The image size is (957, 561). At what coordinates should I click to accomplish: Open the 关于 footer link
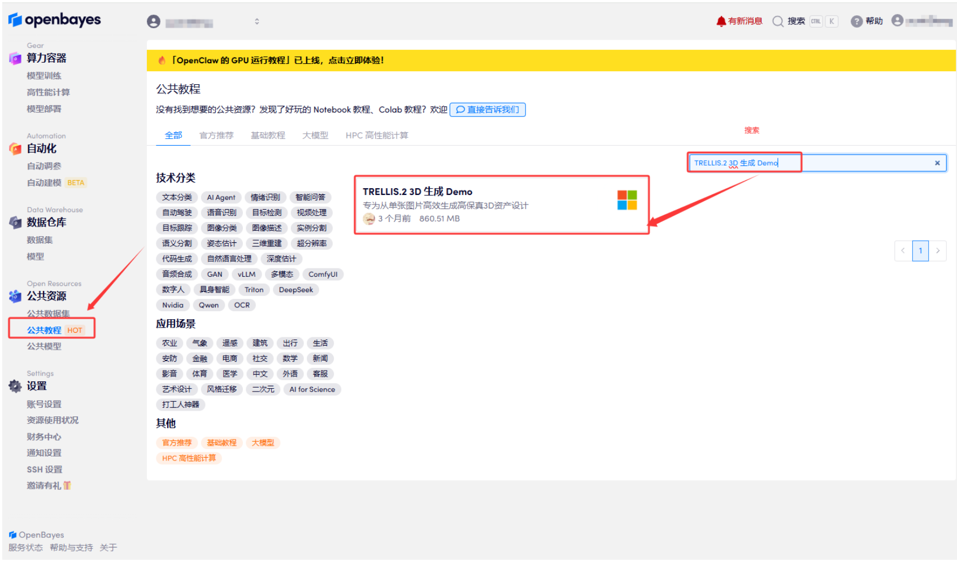108,548
